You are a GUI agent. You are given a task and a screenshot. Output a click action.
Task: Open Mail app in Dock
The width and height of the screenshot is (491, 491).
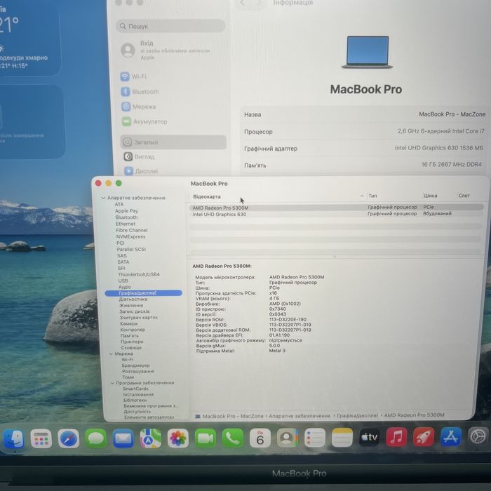[123, 438]
